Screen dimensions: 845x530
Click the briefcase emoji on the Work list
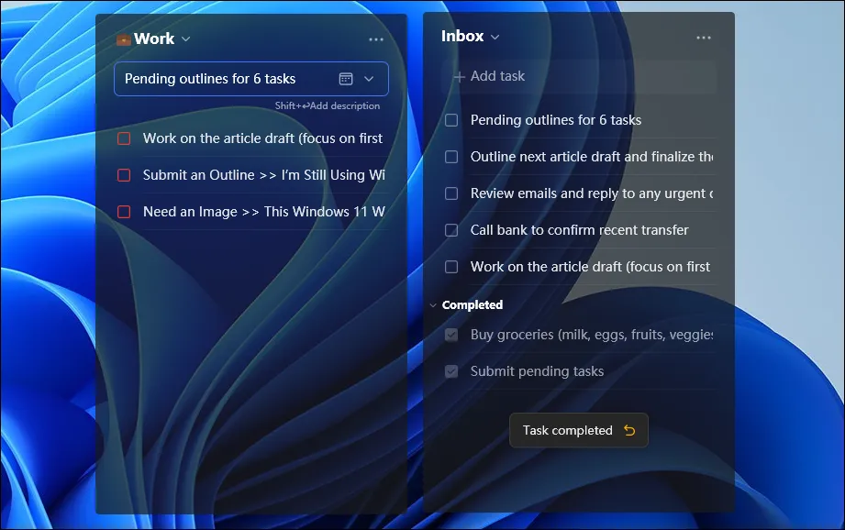point(123,39)
